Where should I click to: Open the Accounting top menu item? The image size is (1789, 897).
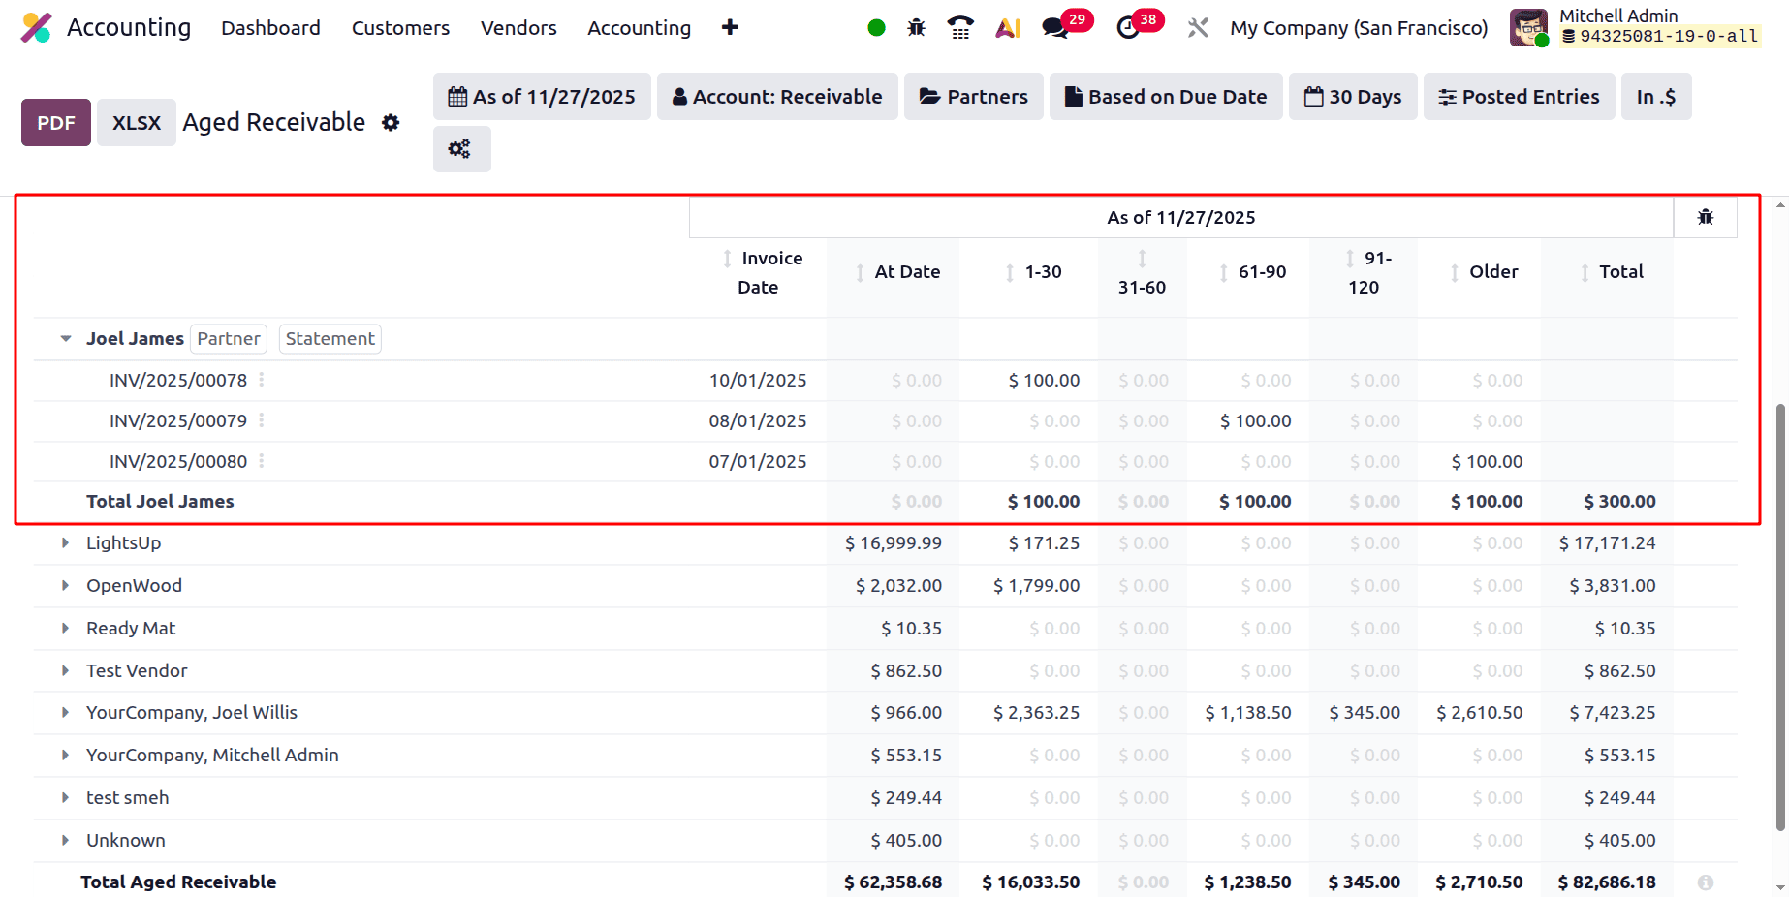639,28
